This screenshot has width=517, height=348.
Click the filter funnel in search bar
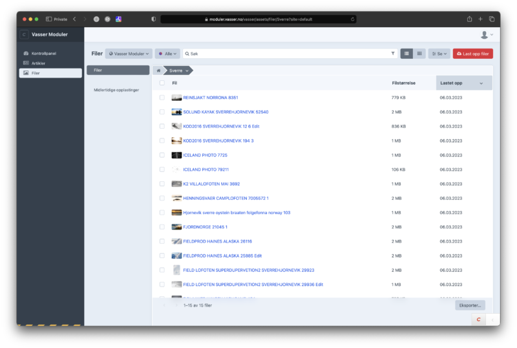[x=393, y=54]
